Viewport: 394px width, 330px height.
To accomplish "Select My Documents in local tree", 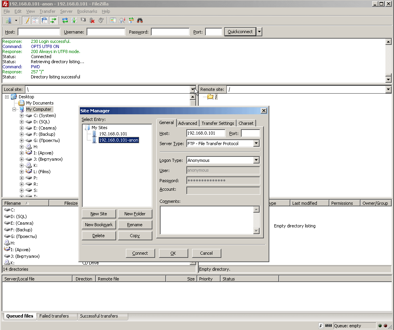I will (x=40, y=103).
